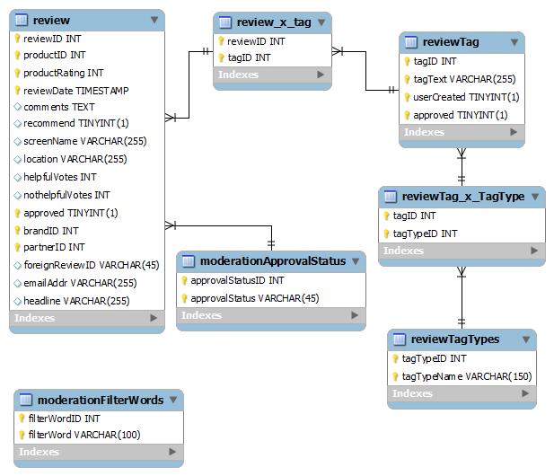This screenshot has height=476, width=554.
Task: Click the diamond icon beside comments TEXT
Action: (x=17, y=107)
